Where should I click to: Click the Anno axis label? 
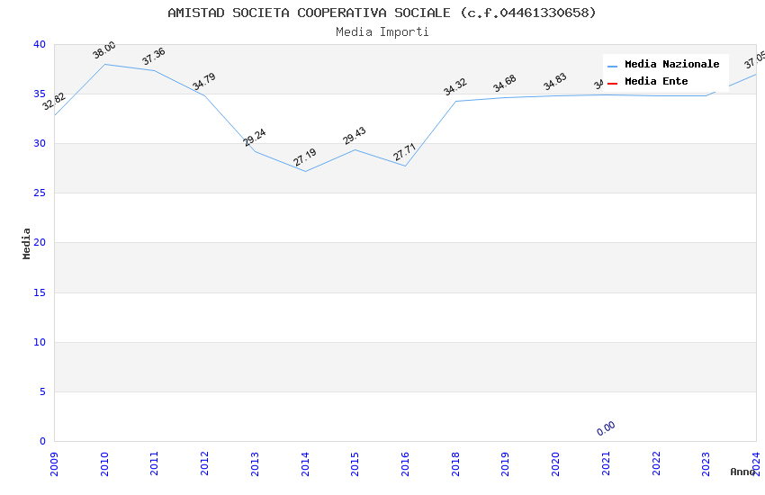point(742,472)
